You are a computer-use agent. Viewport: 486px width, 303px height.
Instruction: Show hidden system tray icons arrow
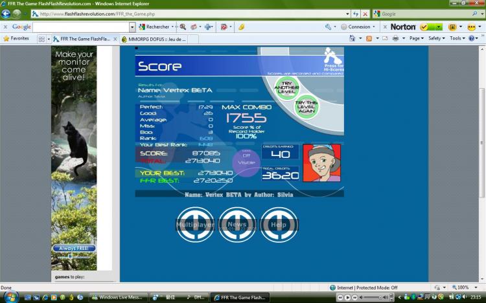(400, 297)
